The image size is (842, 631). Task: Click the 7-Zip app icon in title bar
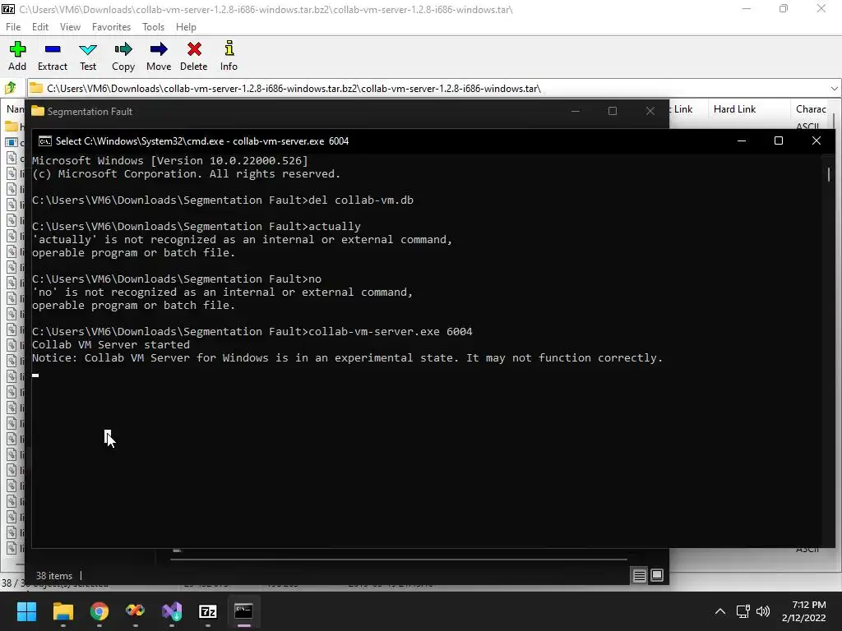click(x=8, y=9)
